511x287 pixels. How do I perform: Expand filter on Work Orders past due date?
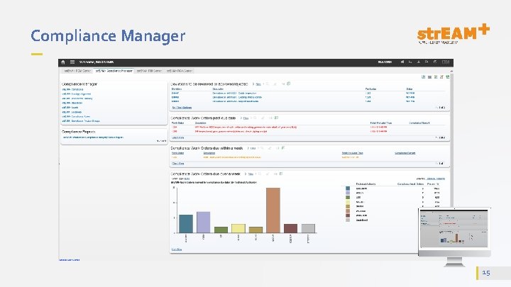pyautogui.click(x=244, y=118)
